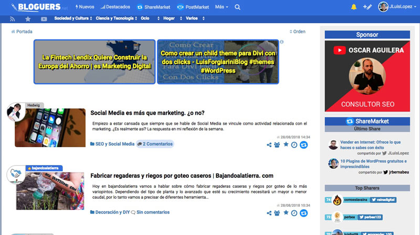Click the search magnifier icon
This screenshot has height=235, width=420.
pyautogui.click(x=237, y=7)
